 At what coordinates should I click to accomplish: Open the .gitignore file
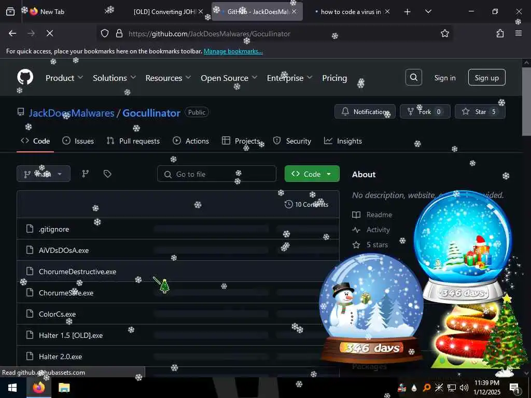pyautogui.click(x=54, y=229)
